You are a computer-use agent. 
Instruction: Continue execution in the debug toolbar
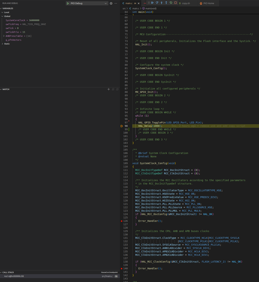click(x=152, y=3)
